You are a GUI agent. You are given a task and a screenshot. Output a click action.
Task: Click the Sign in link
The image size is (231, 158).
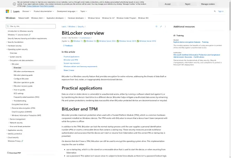click(221, 11)
